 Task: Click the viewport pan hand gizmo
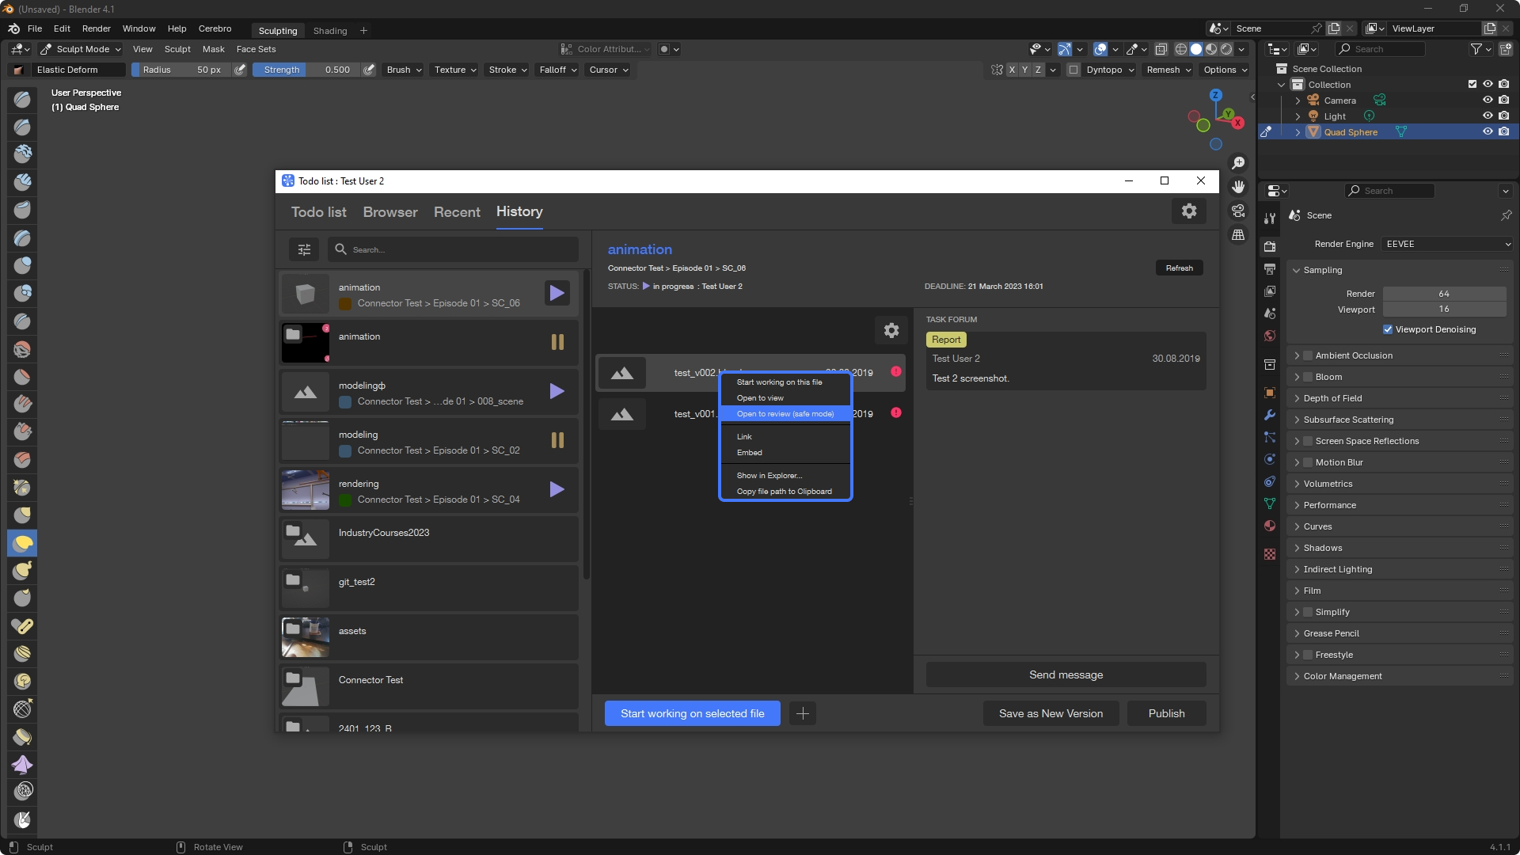pos(1238,187)
